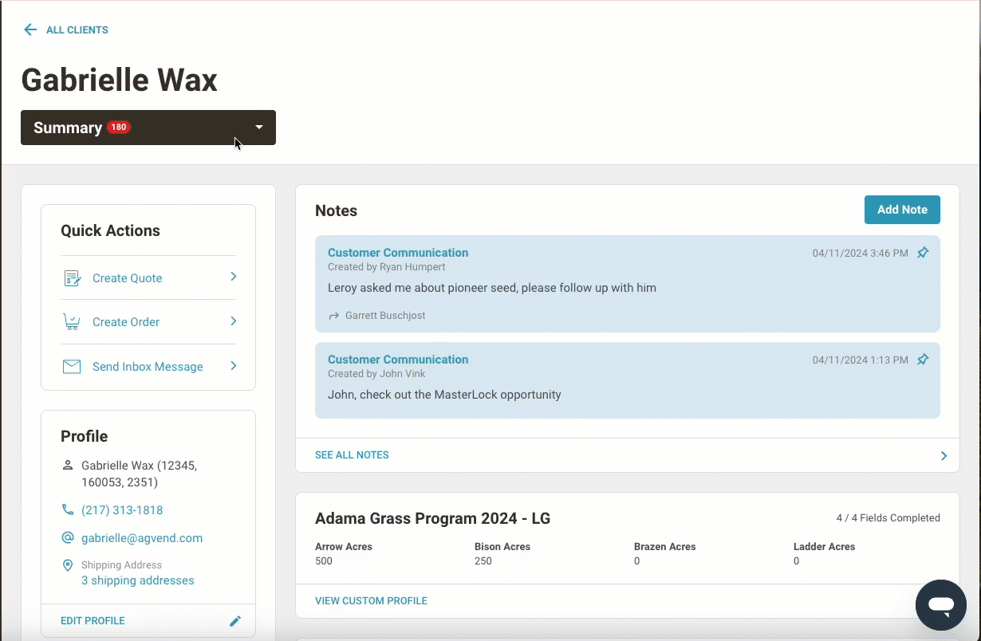The width and height of the screenshot is (981, 641).
Task: Click the forward arrow beside Garrett Buschjost
Action: point(334,316)
